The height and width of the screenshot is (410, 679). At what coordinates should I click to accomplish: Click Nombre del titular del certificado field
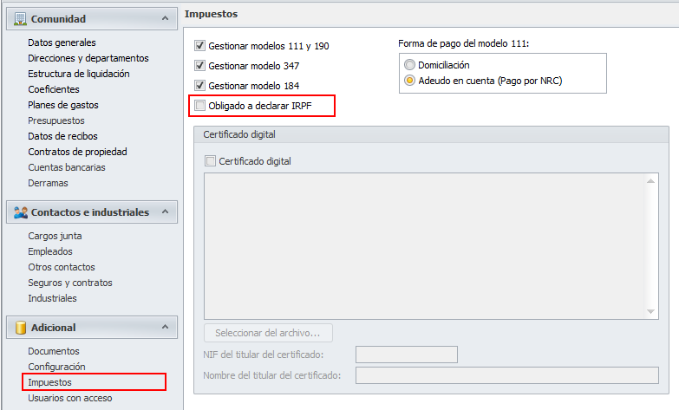click(x=507, y=375)
